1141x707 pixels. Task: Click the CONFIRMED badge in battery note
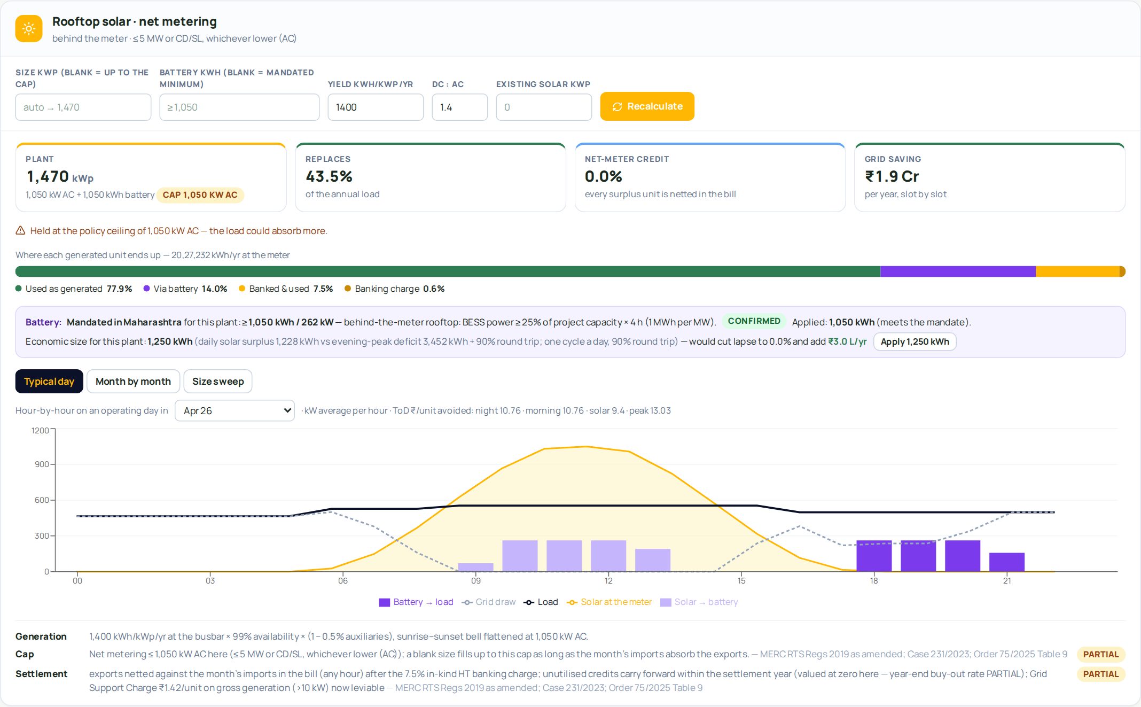[x=754, y=321]
